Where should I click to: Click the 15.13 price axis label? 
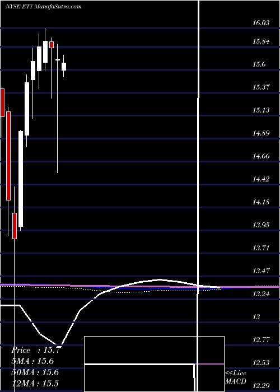point(261,110)
